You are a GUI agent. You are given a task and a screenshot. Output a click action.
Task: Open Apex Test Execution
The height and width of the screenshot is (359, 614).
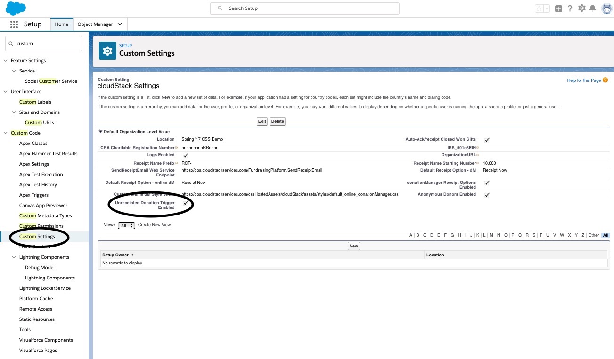(x=41, y=174)
